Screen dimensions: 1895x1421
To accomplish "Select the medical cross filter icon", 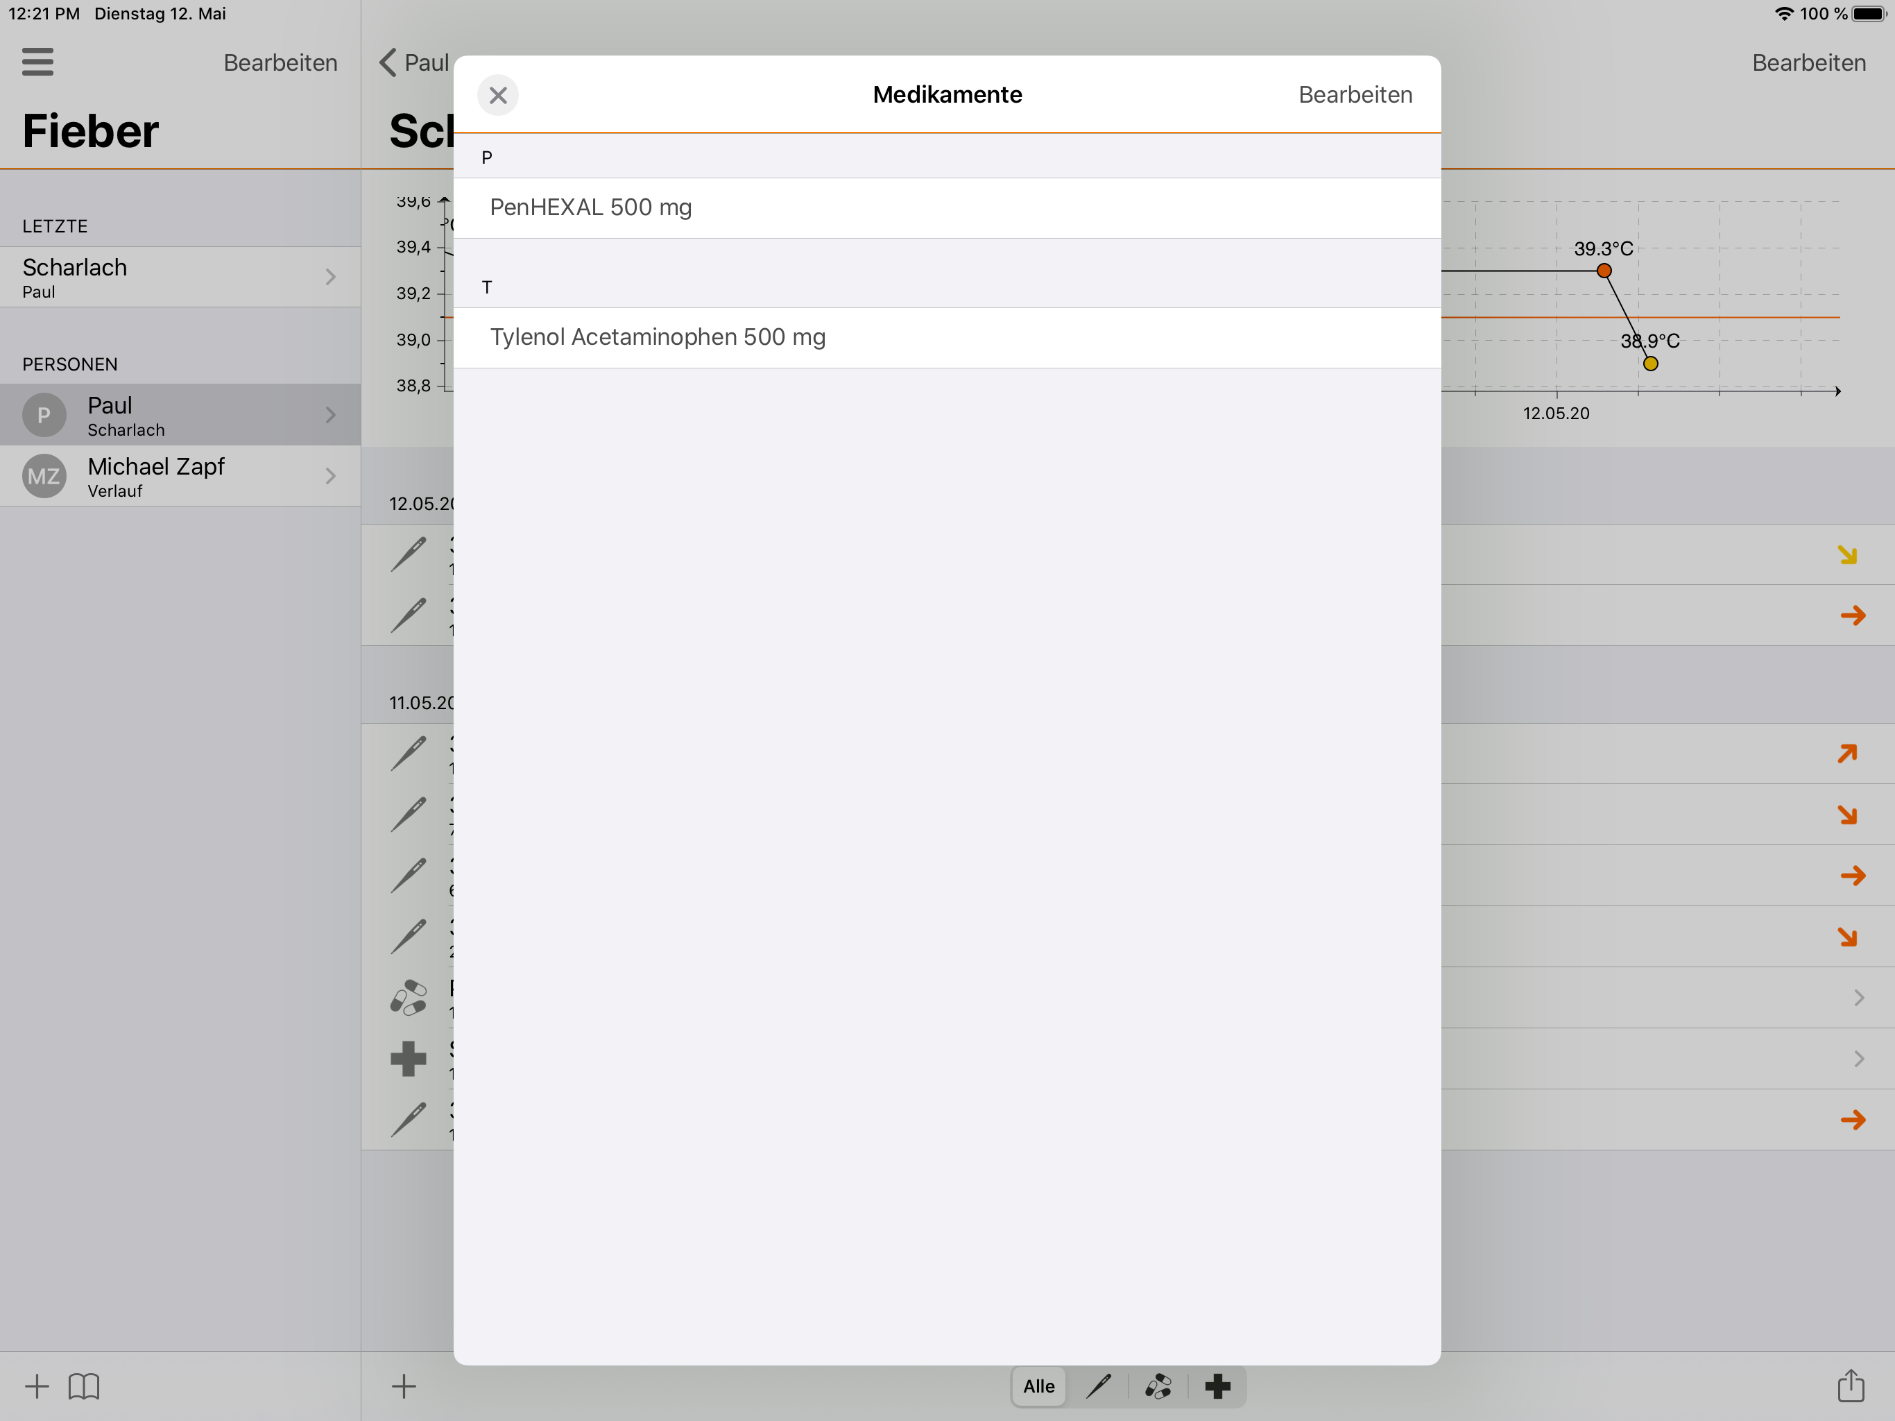I will (x=1217, y=1386).
